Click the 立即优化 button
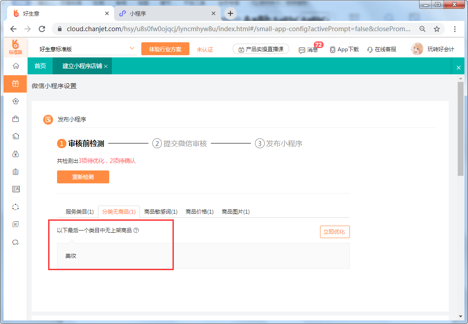This screenshot has width=468, height=324. [x=335, y=232]
